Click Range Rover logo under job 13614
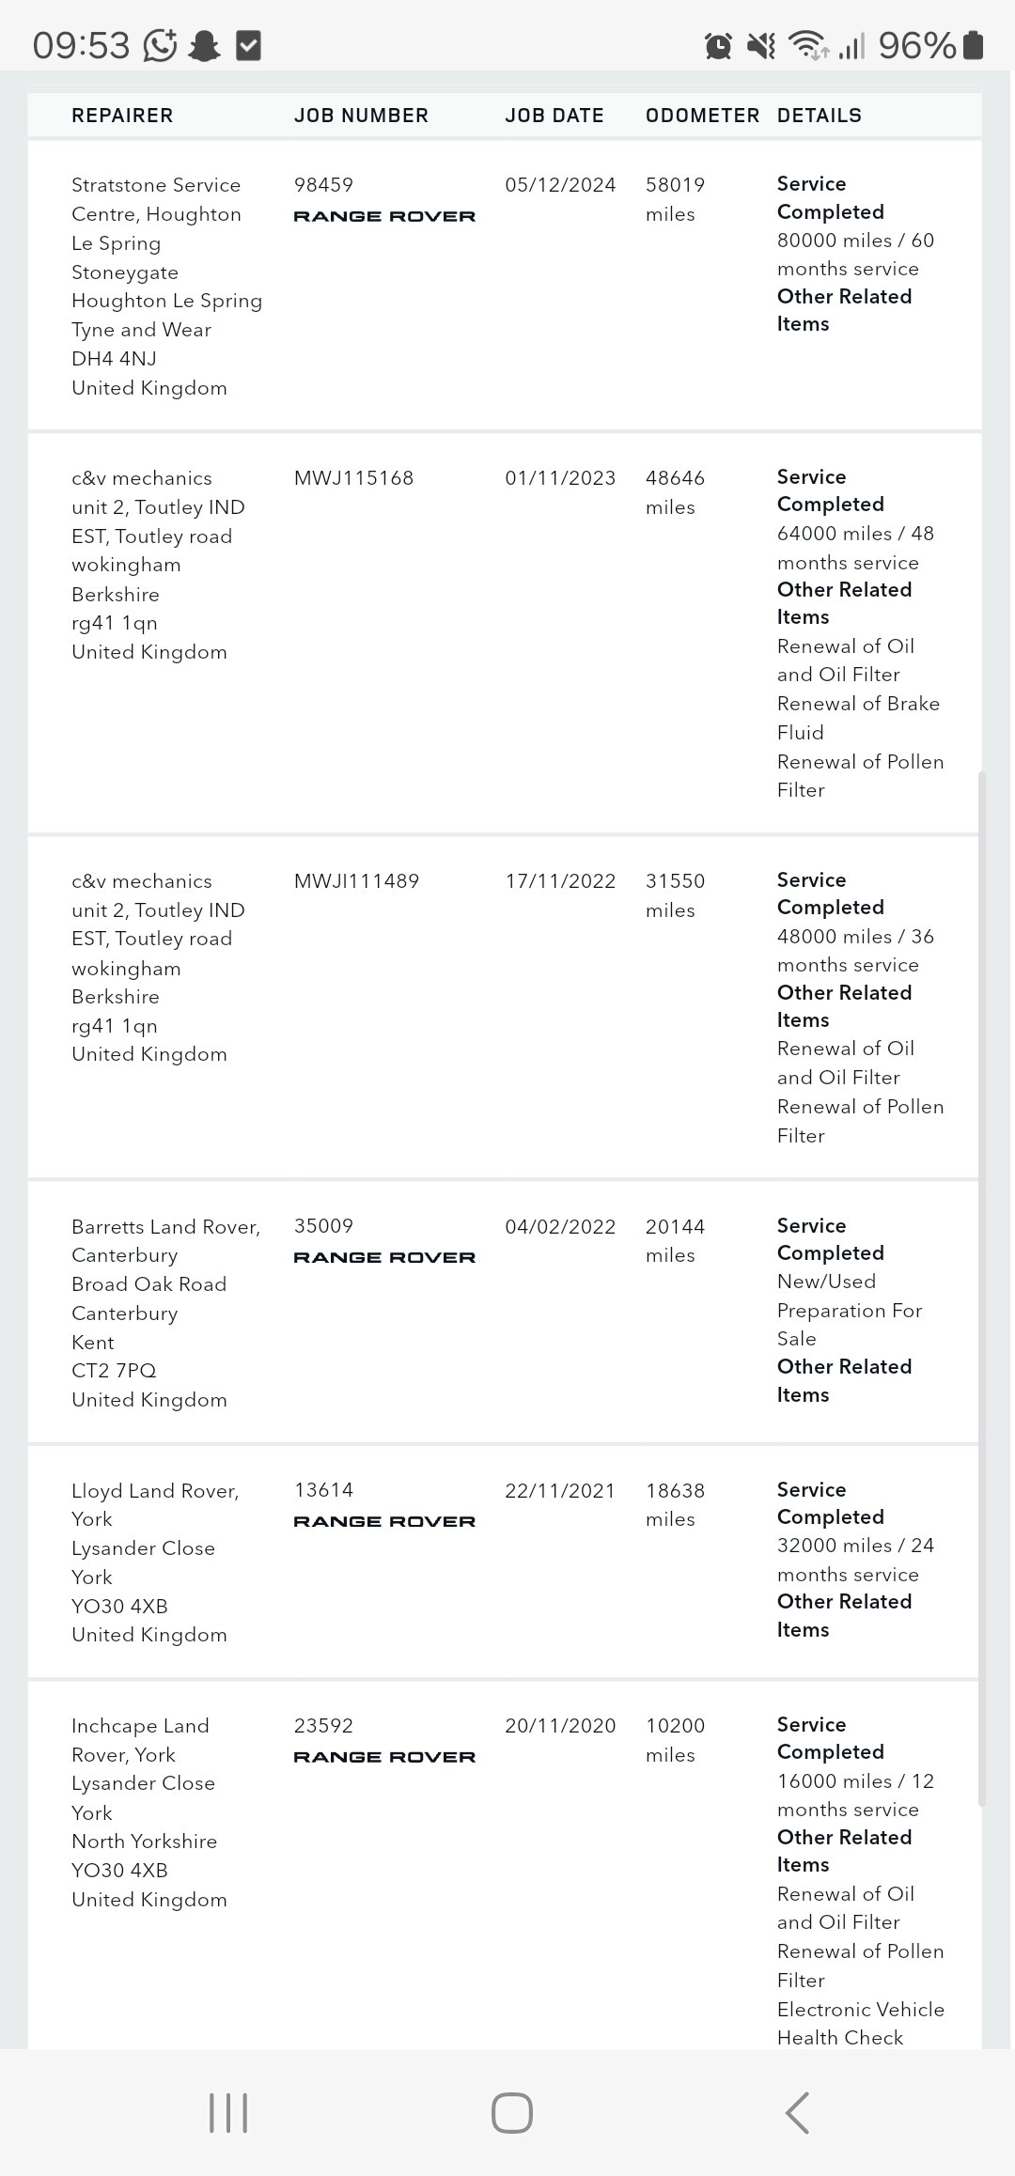This screenshot has width=1015, height=2176. (384, 1521)
